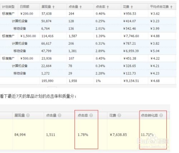Screen dimensions: 179x153
Task: Click the 2.89% click rate value
Action: [x=100, y=51]
